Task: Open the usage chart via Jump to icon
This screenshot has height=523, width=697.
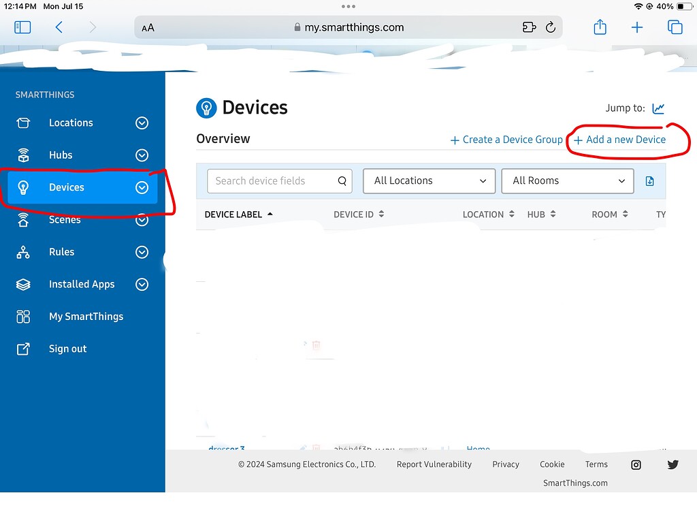Action: pyautogui.click(x=658, y=108)
